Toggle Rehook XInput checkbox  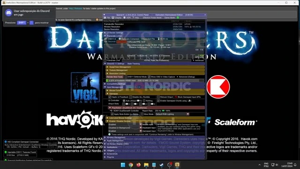point(158,97)
